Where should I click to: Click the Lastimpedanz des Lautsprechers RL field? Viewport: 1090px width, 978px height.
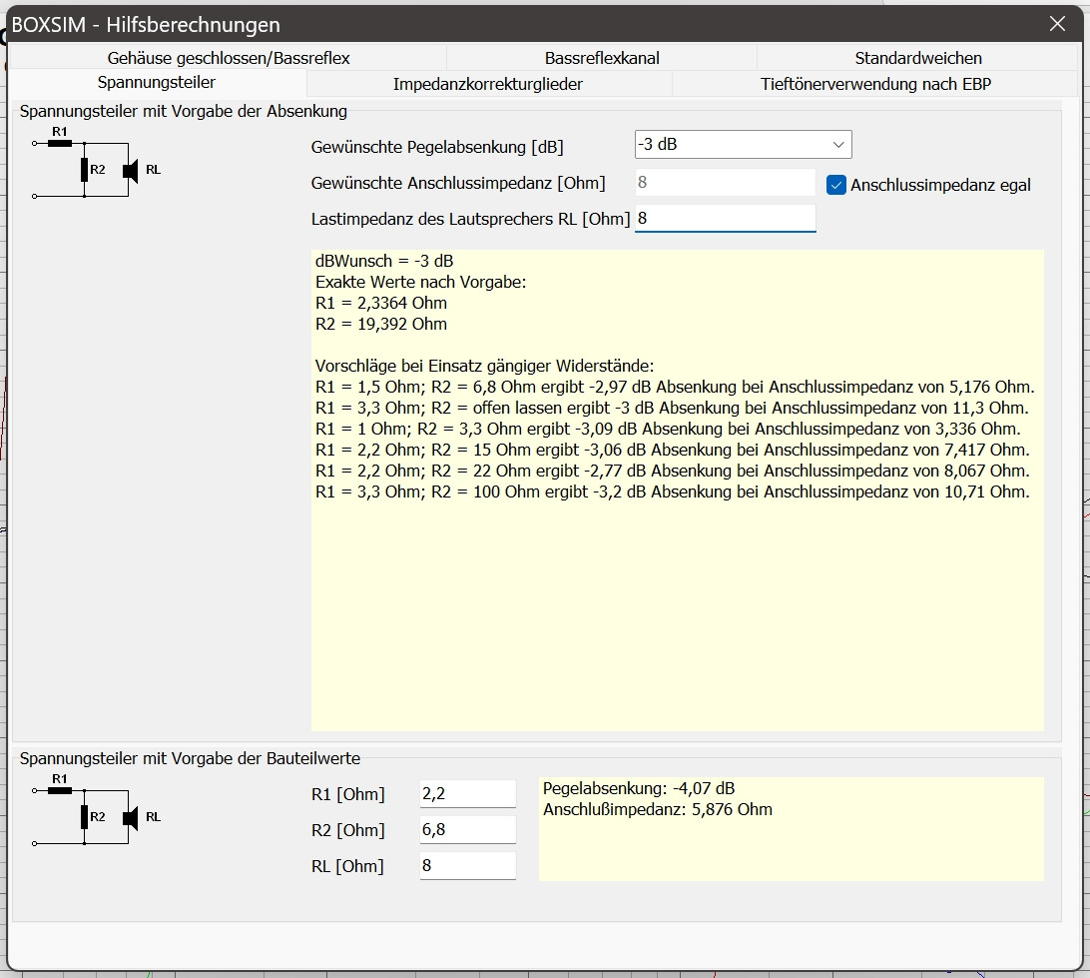pyautogui.click(x=725, y=219)
